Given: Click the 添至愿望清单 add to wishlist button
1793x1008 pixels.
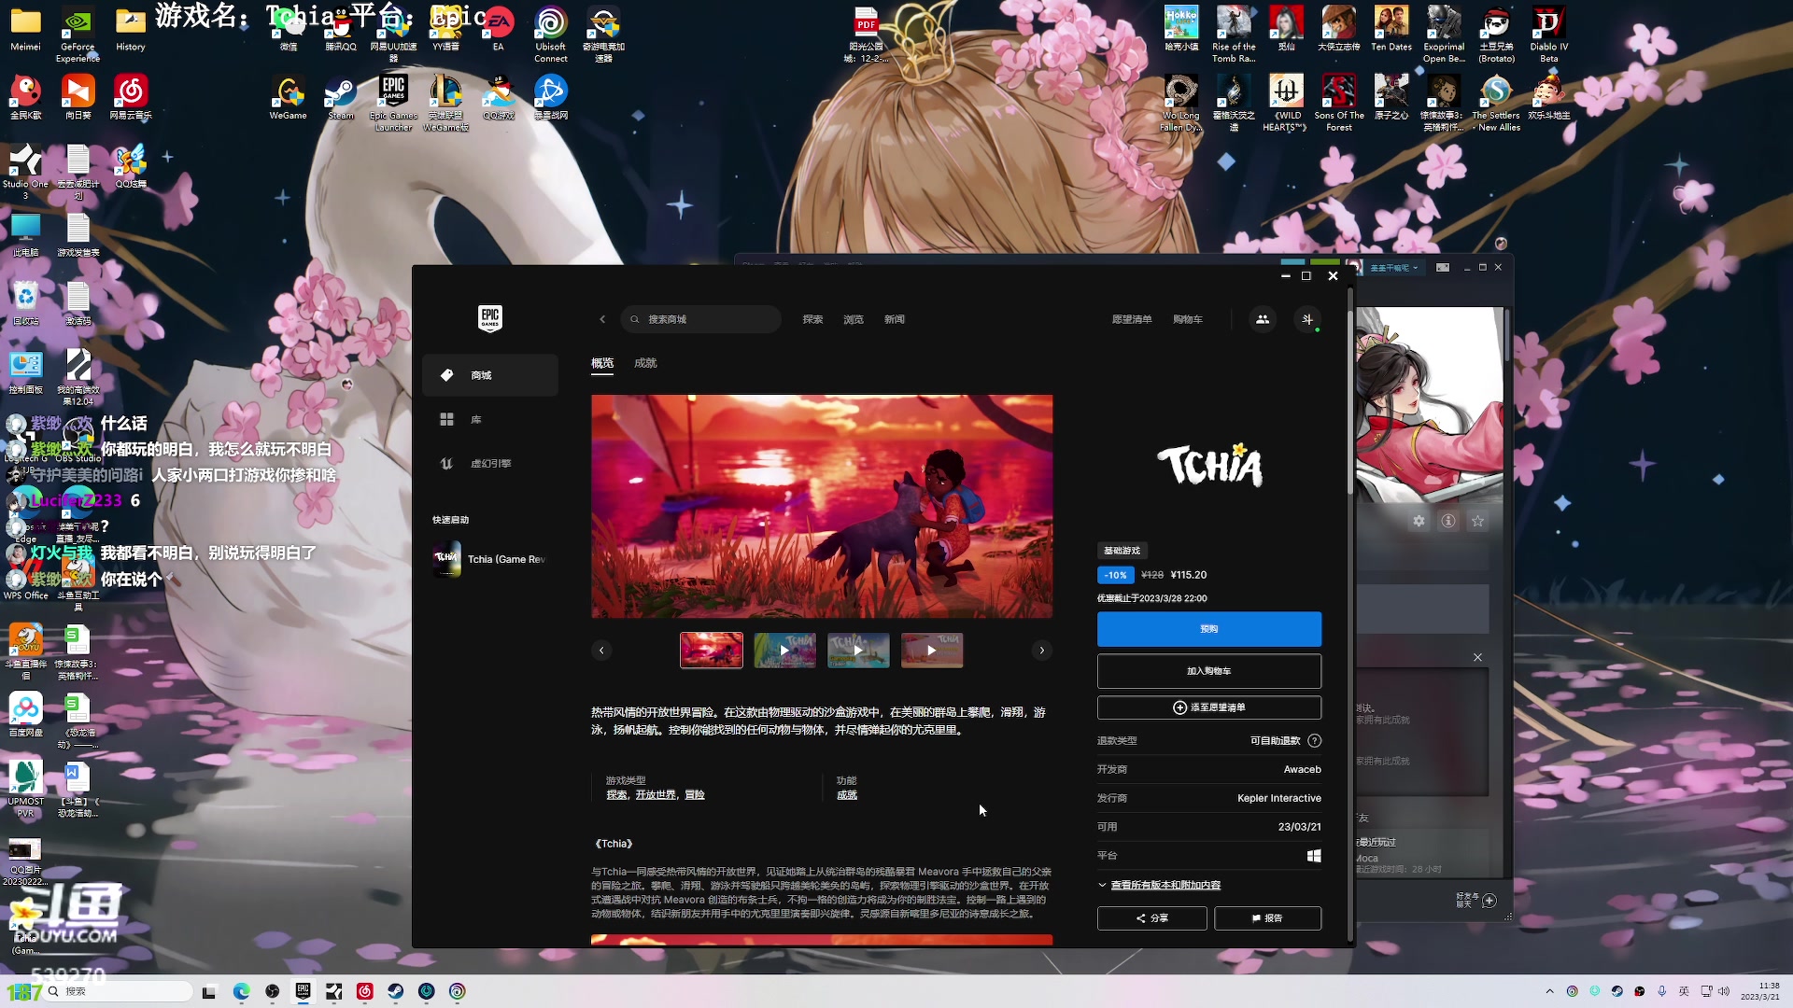Looking at the screenshot, I should 1209,707.
